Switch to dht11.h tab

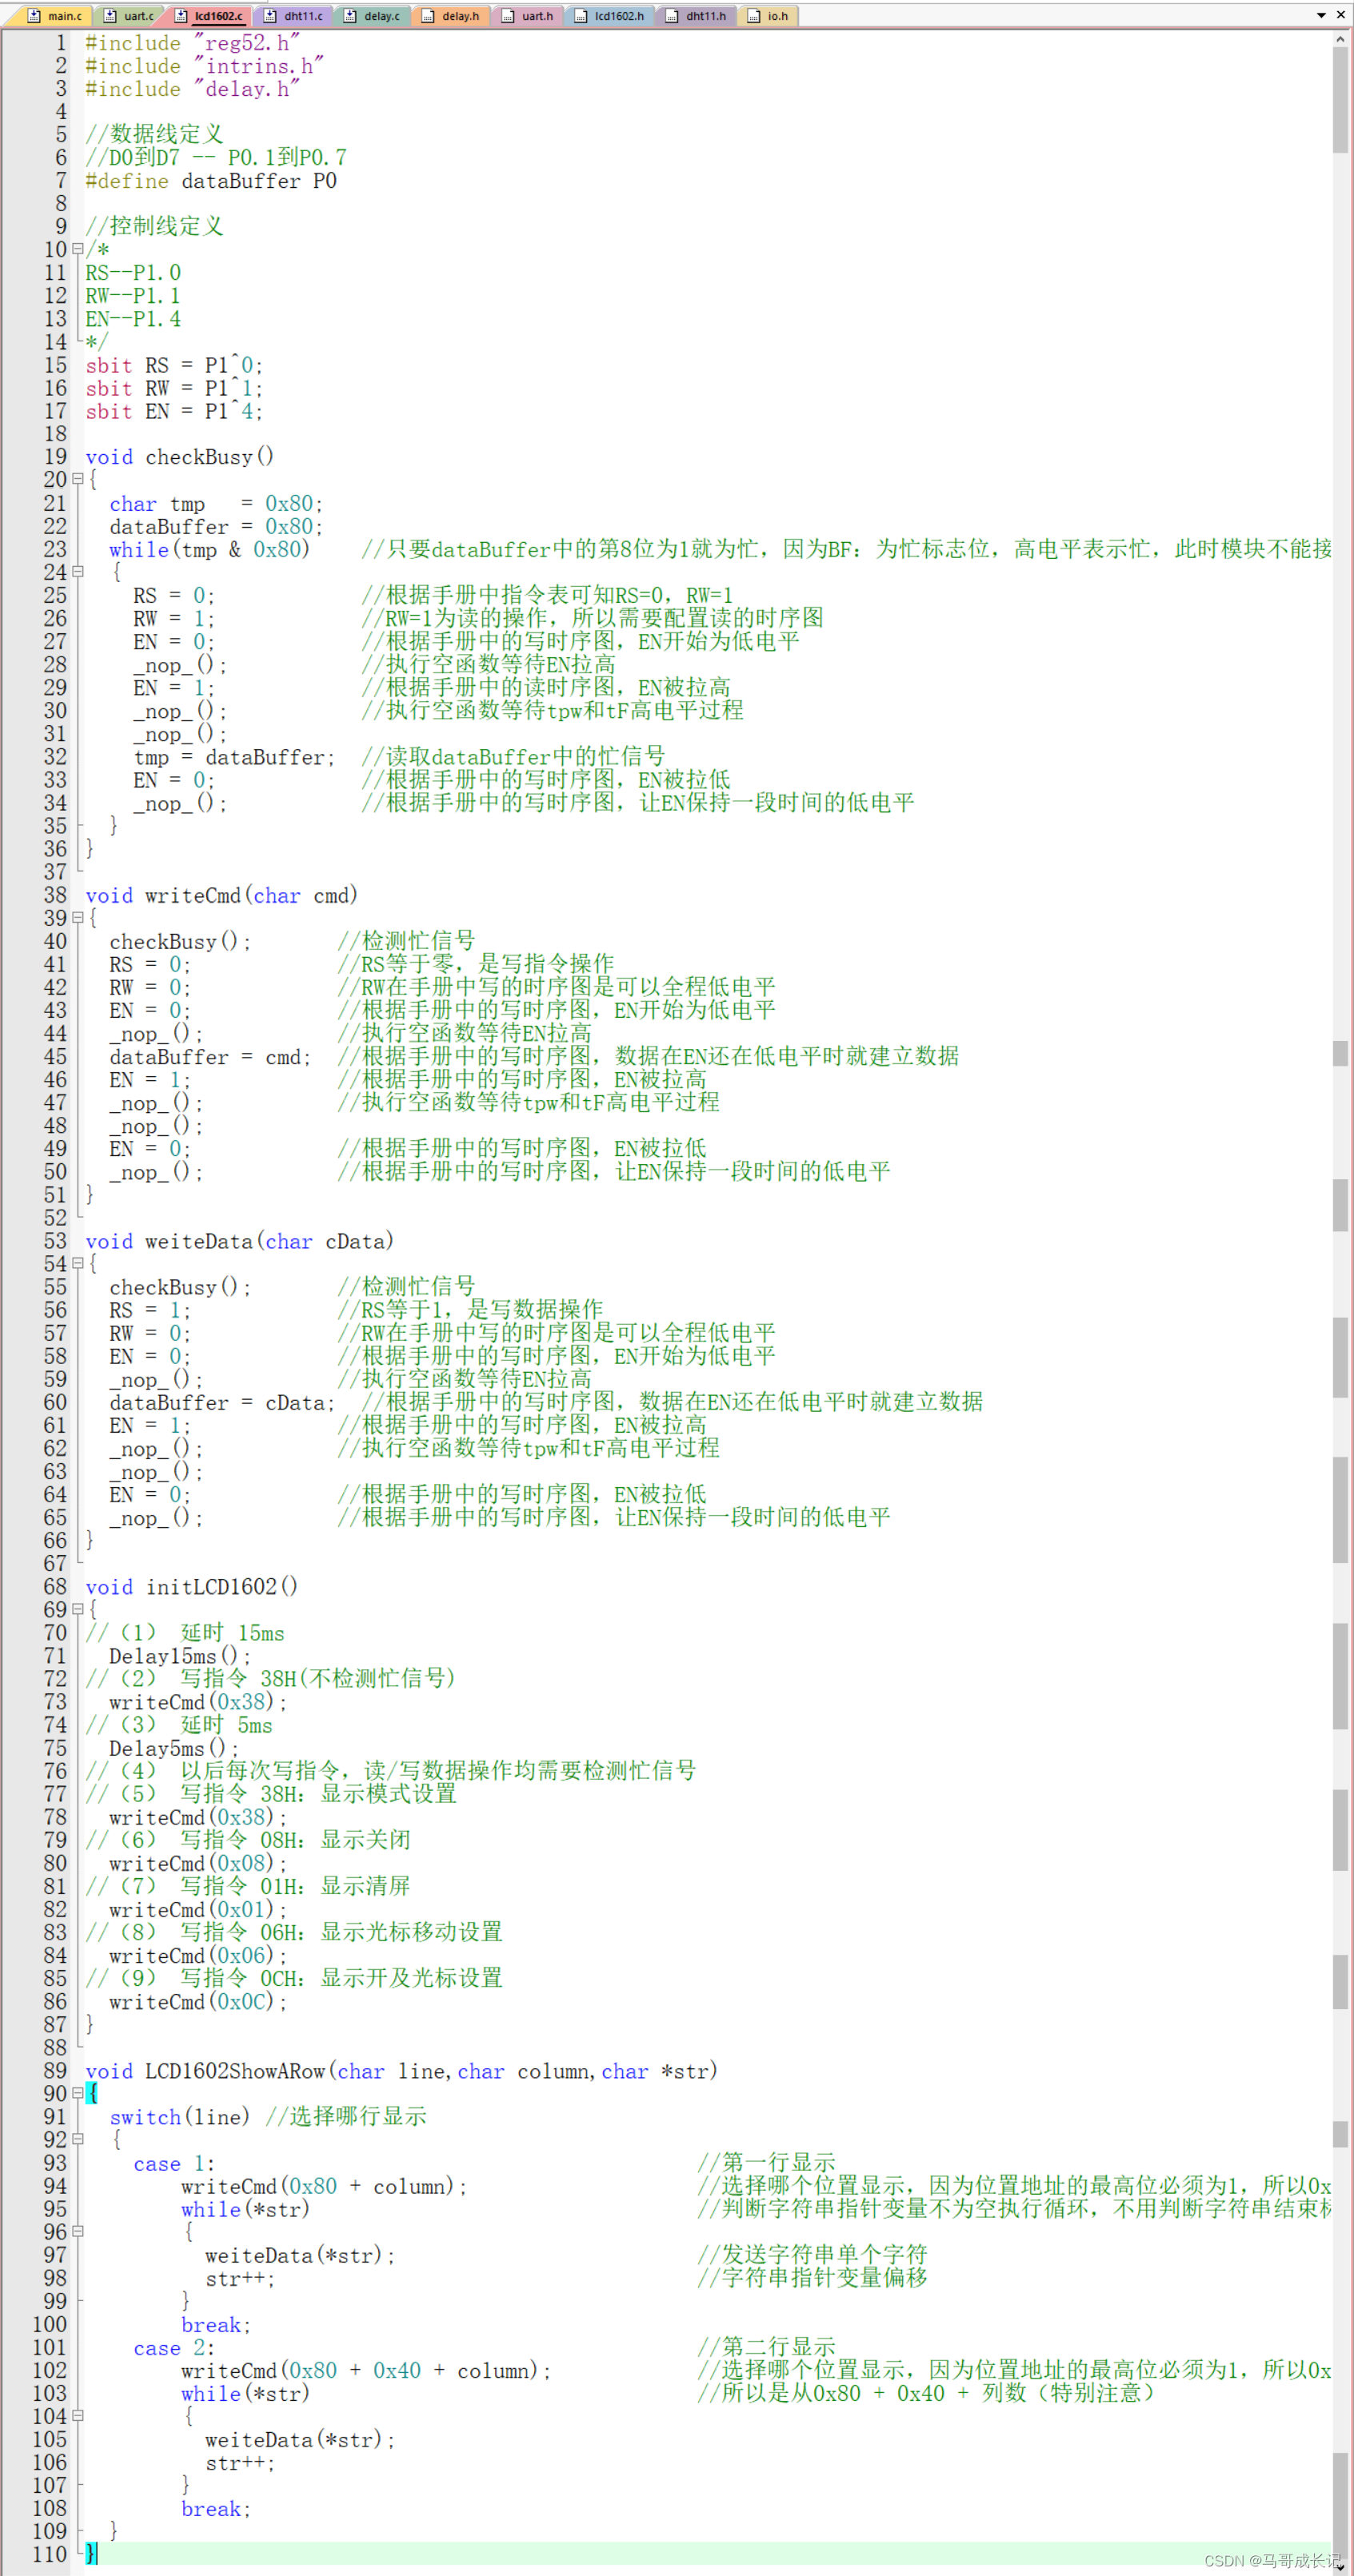[697, 16]
